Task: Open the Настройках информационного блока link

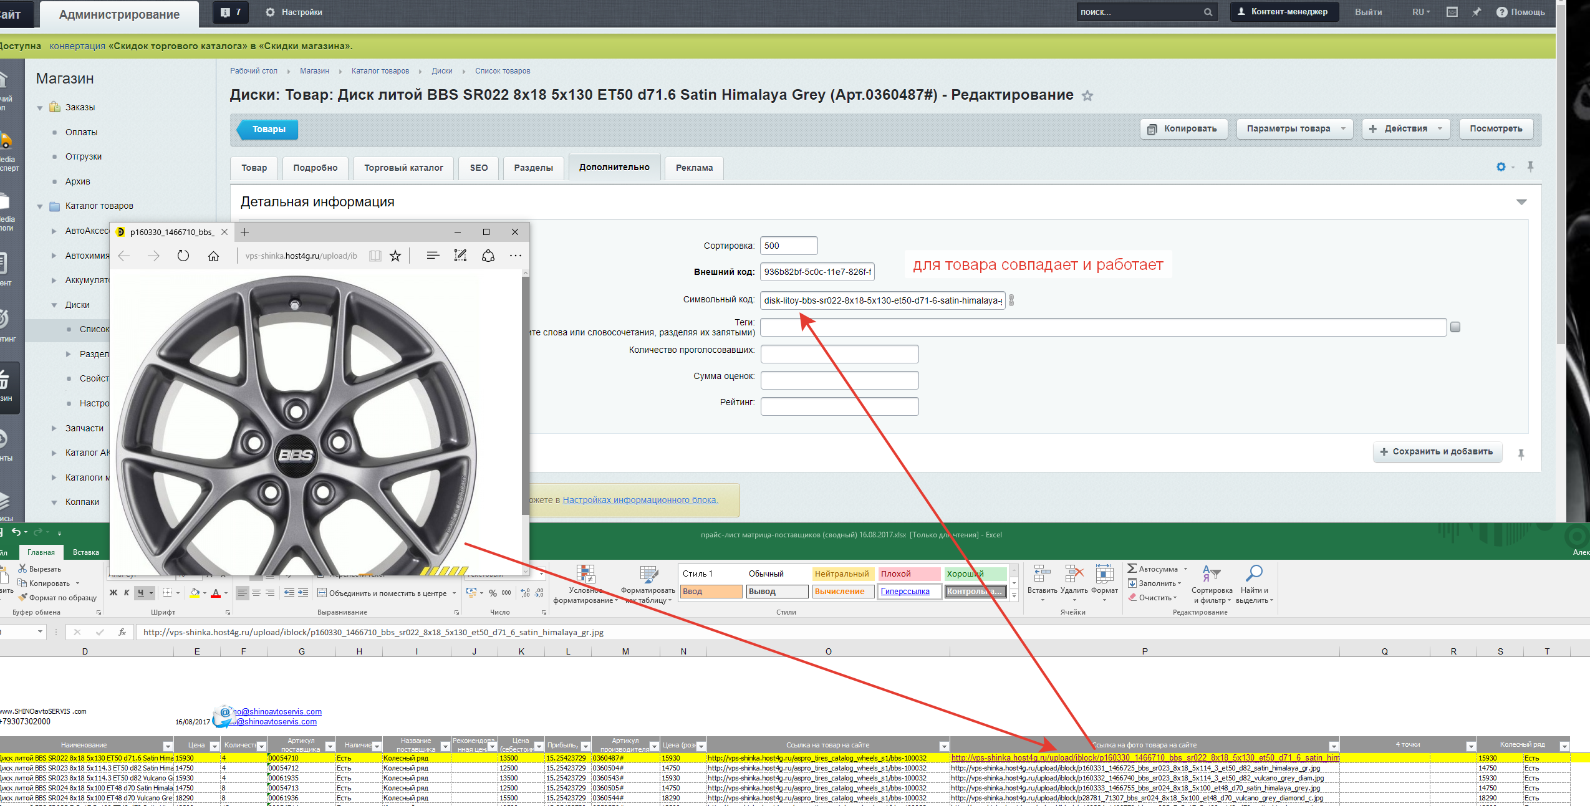Action: tap(640, 500)
